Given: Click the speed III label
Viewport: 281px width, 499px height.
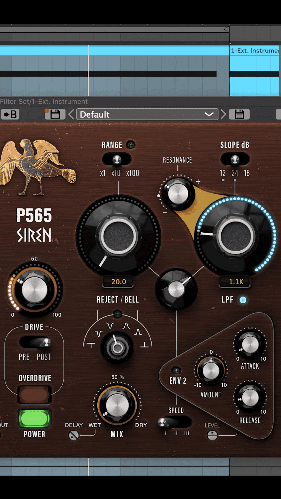Looking at the screenshot, I should click(187, 433).
